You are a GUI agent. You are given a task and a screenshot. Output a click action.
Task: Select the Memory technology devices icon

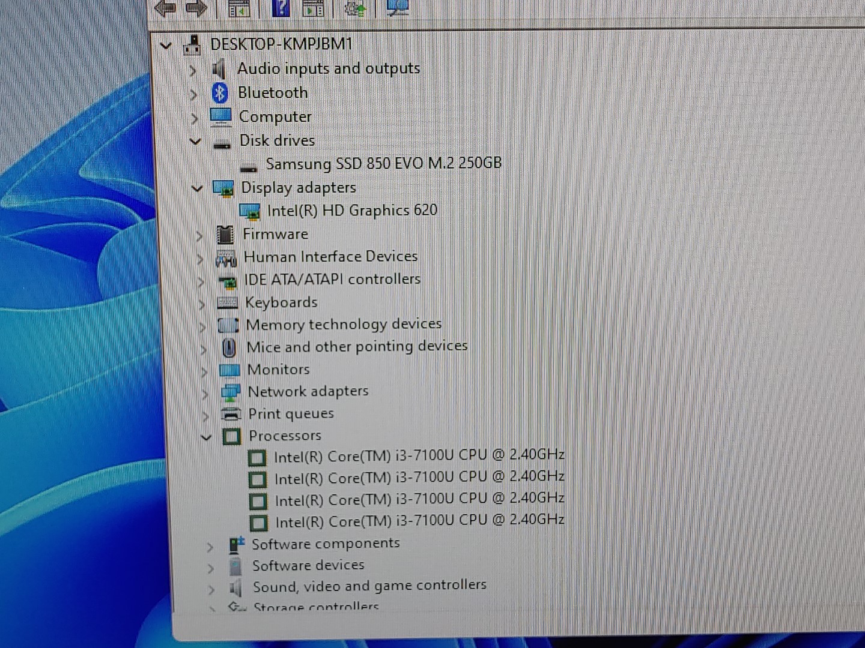(228, 325)
